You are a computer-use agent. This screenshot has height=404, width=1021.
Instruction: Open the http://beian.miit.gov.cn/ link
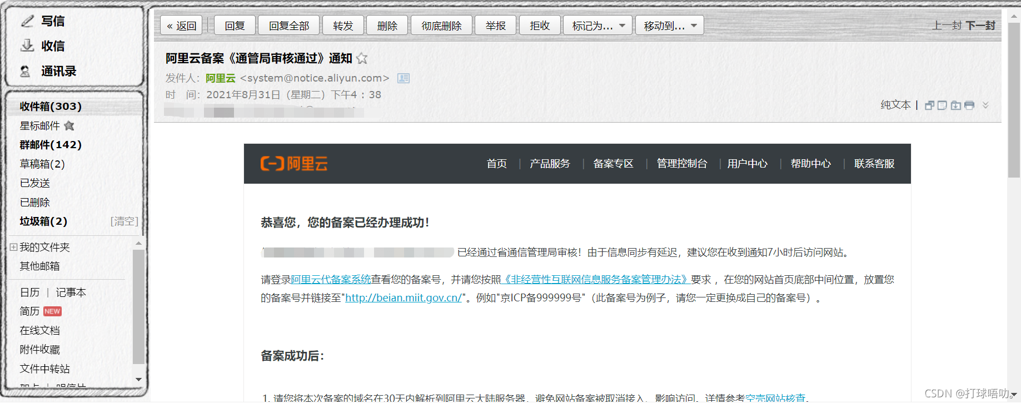[x=404, y=298]
